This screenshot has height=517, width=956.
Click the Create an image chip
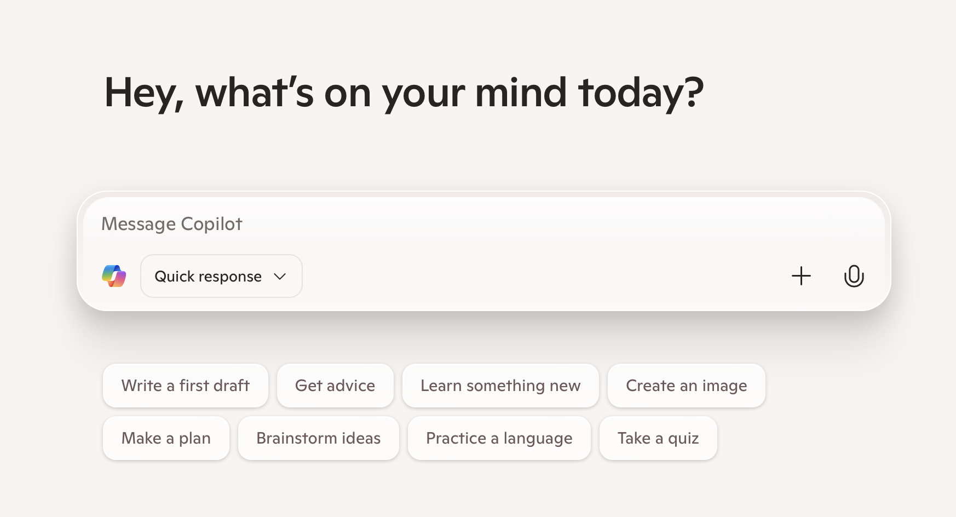[x=686, y=386]
